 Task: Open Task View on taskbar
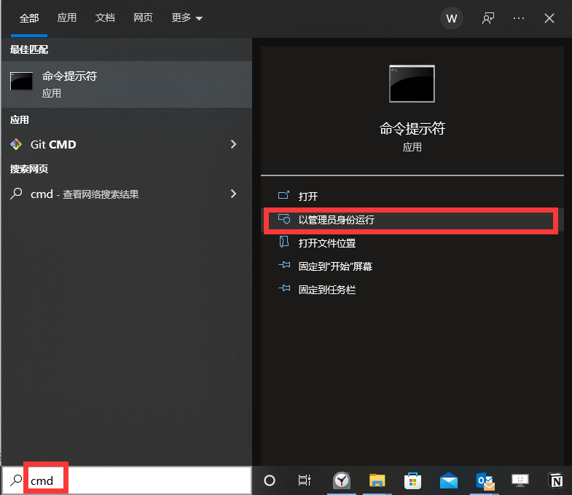click(x=305, y=480)
